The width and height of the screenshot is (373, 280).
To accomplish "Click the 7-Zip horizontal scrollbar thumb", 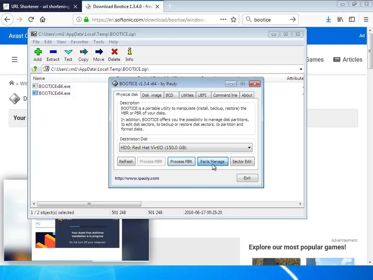I will click(89, 204).
